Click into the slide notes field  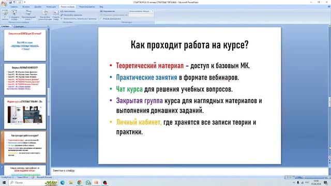(189, 171)
